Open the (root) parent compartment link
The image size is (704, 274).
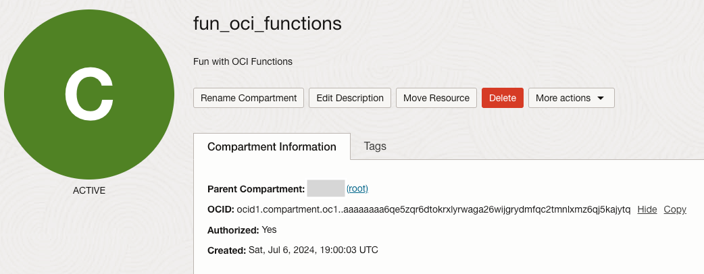click(x=357, y=188)
